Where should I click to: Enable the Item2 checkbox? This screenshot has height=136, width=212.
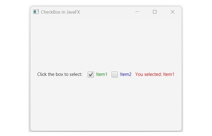tap(114, 74)
